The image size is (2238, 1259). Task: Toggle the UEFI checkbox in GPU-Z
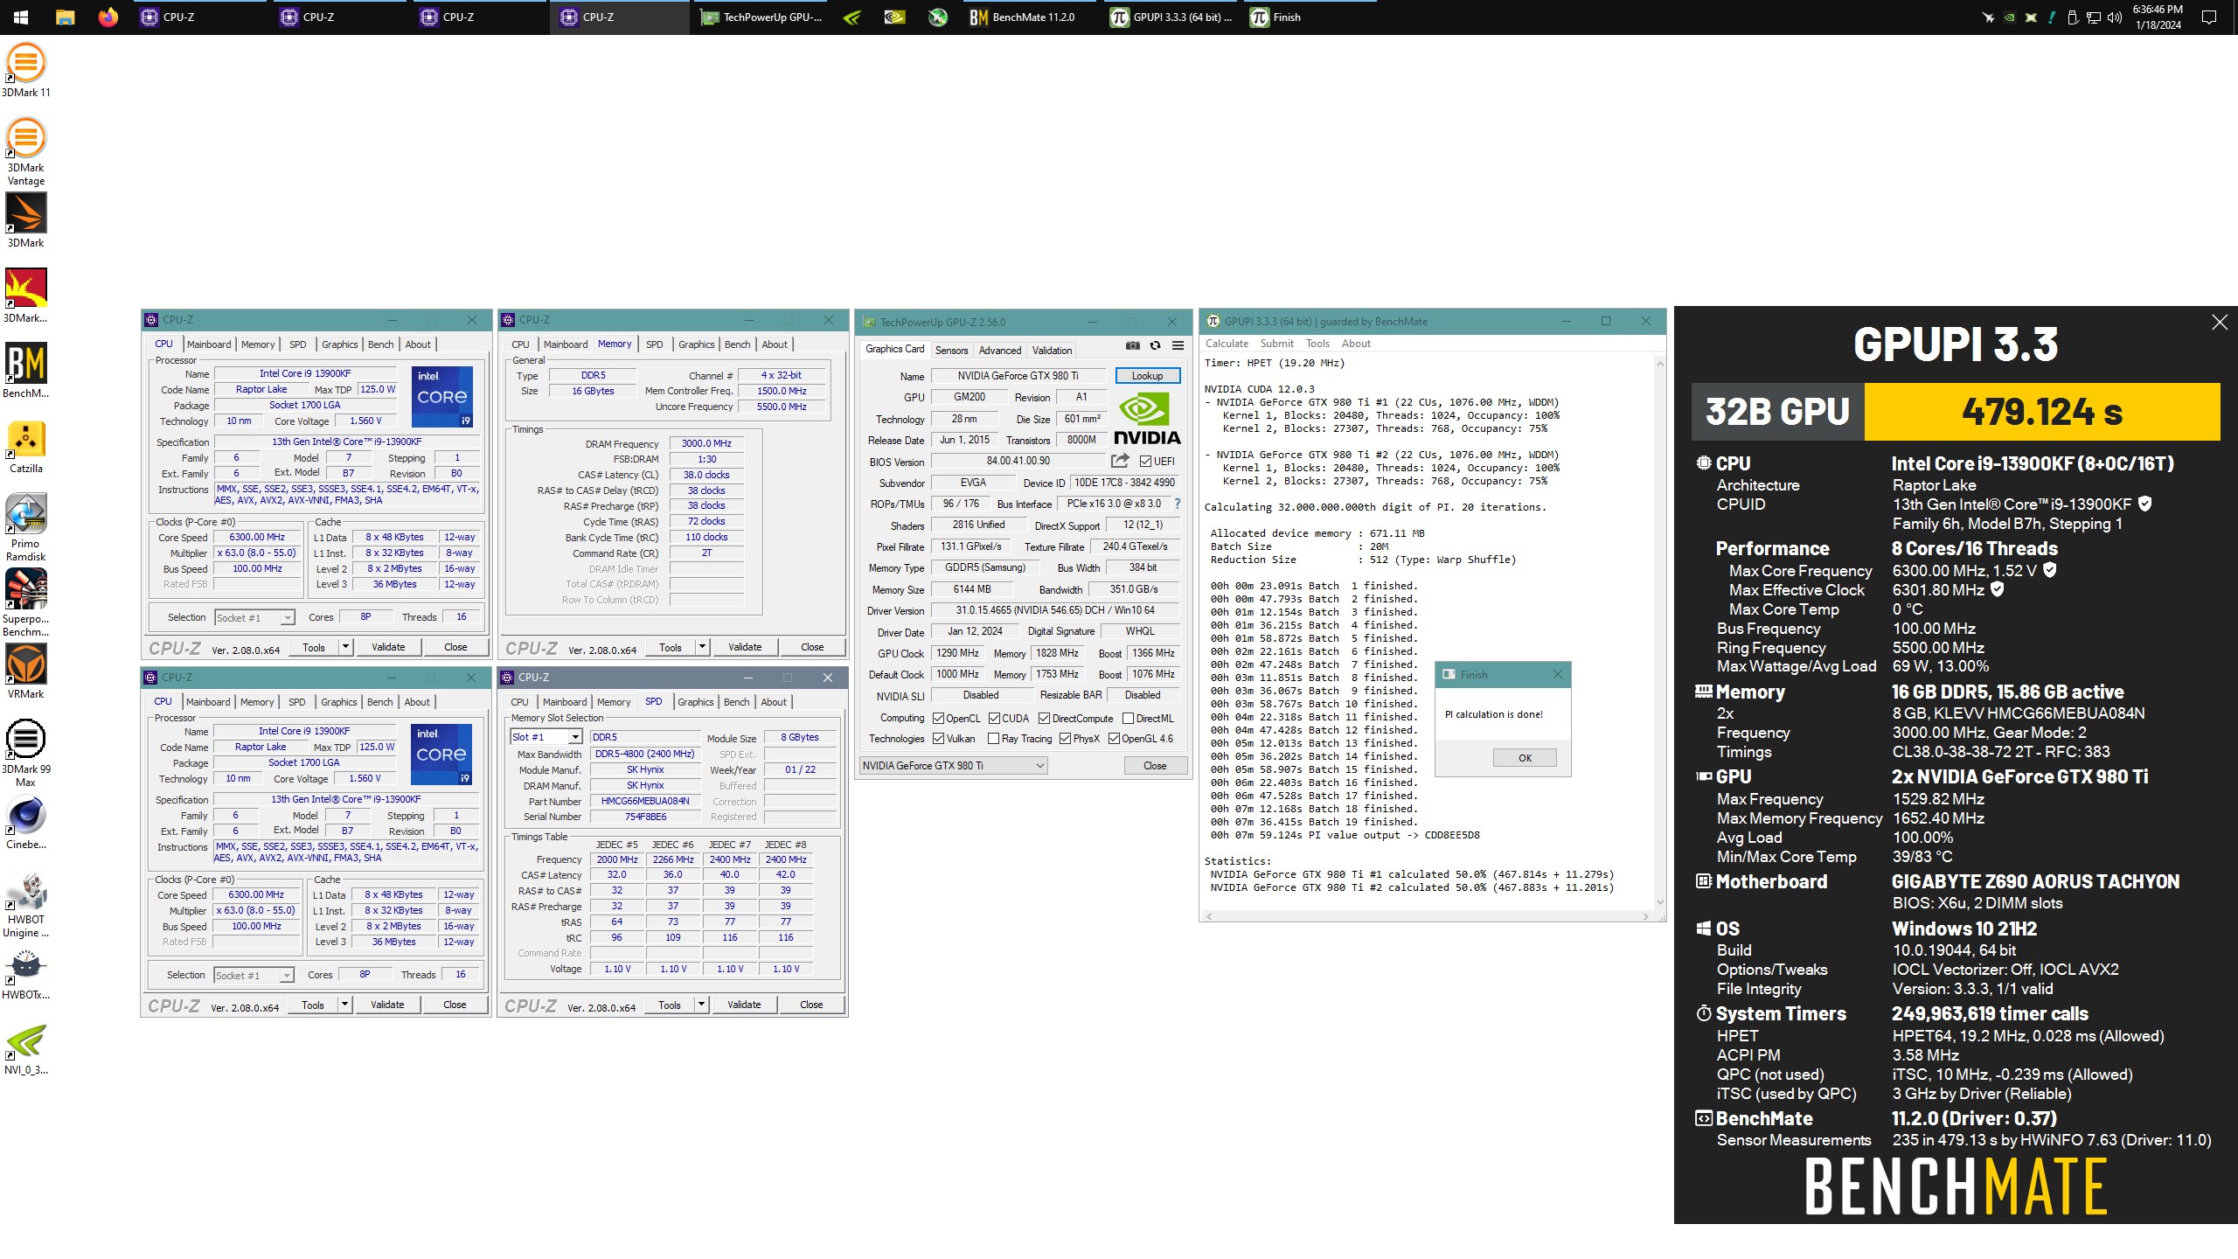tap(1145, 462)
